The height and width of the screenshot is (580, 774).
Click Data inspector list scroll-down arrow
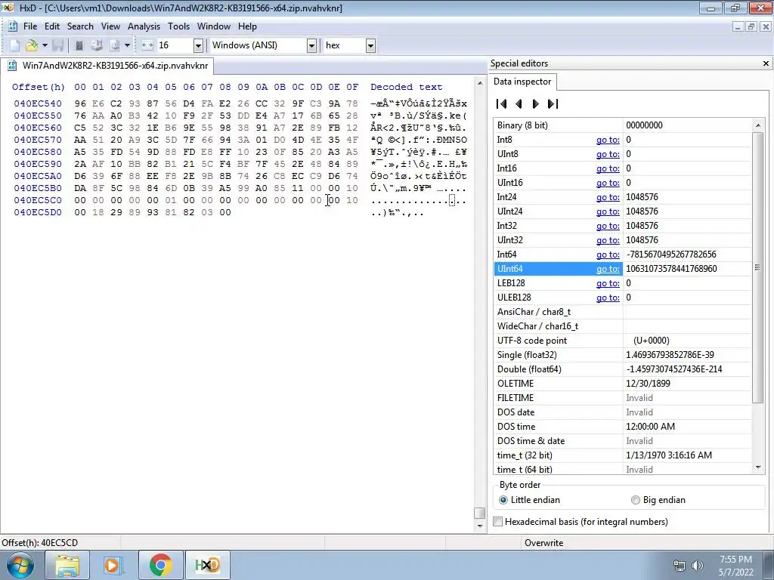pyautogui.click(x=757, y=467)
